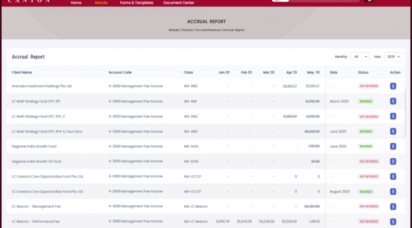412x228 pixels.
Task: Open action icon for Sageone India Growth US Fund
Action: (393, 161)
